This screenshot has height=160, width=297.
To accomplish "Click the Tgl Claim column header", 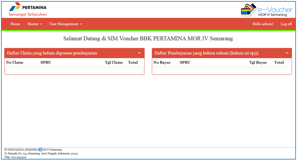I will click(114, 62).
